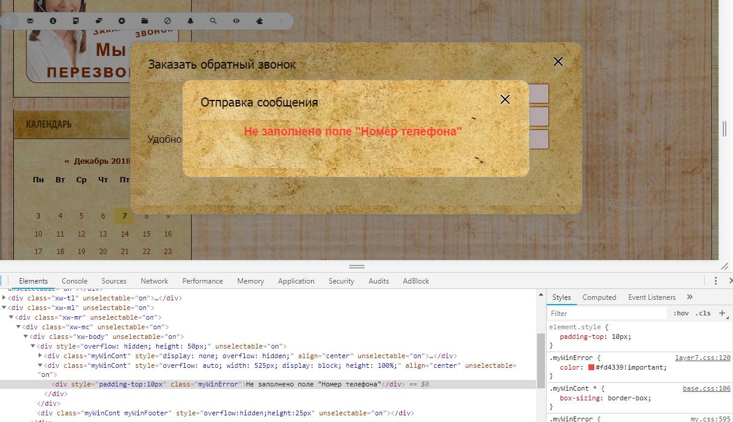Close the "Отправка сообщения" dialog
The width and height of the screenshot is (733, 422).
[x=505, y=99]
